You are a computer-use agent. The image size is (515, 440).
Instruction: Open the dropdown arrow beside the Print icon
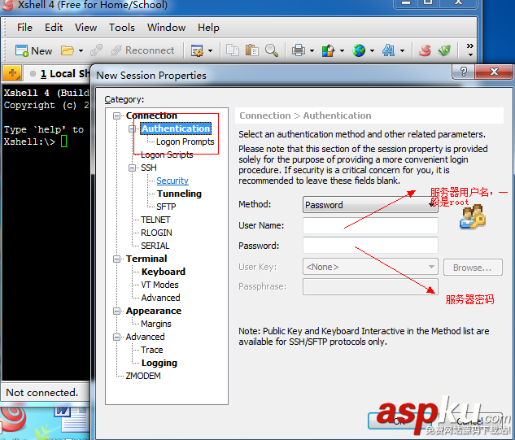click(x=312, y=51)
